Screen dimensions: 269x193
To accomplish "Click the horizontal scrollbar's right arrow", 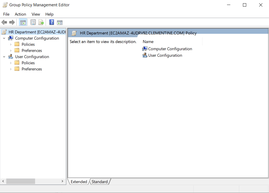I will [x=62, y=181].
